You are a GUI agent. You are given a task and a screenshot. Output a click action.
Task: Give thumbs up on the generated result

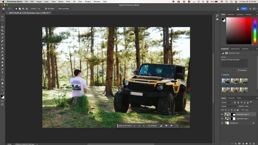pos(161,126)
